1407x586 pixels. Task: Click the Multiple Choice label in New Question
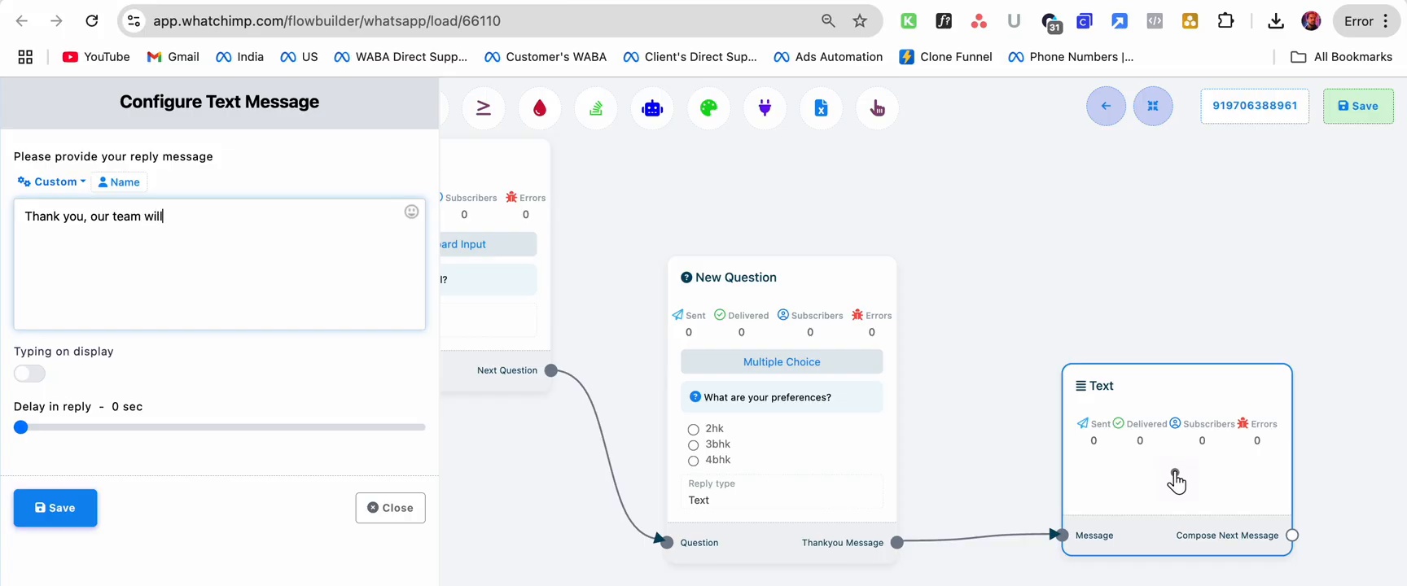click(x=782, y=362)
